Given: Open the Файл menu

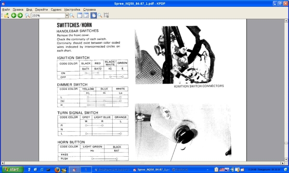Looking at the screenshot, I should coord(6,10).
